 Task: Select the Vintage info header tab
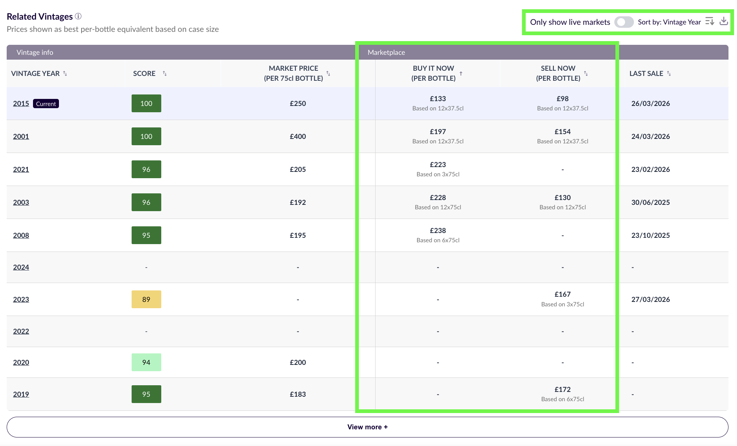pos(34,52)
